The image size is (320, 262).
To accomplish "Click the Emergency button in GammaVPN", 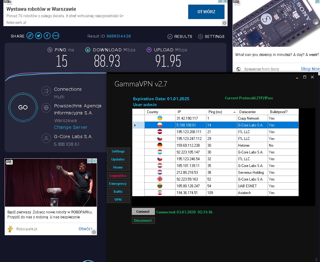I will click(118, 184).
